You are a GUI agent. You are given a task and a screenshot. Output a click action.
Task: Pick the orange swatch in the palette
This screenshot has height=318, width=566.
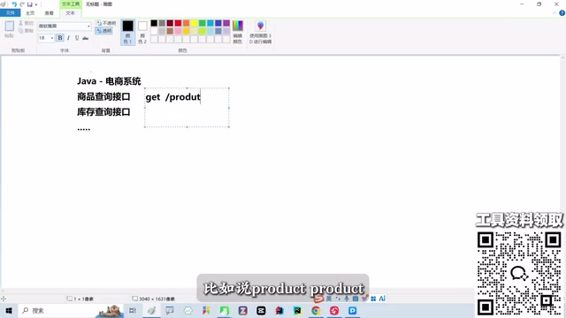187,23
